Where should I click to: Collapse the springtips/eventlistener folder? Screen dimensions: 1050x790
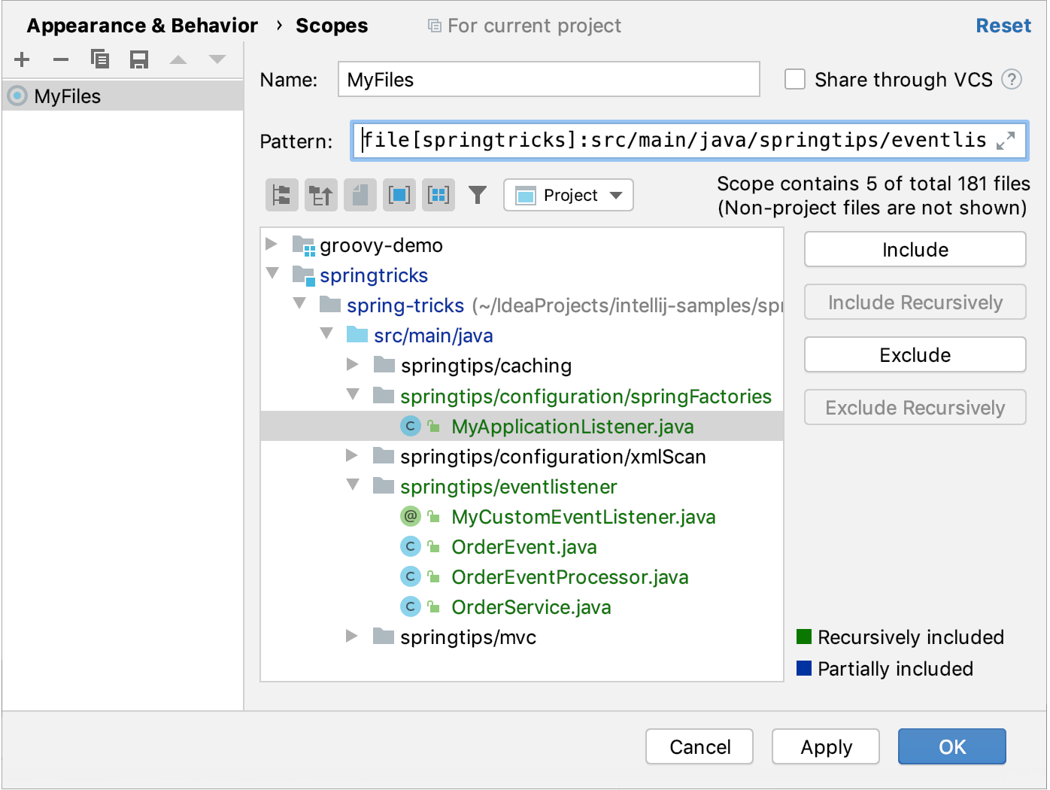pos(353,485)
